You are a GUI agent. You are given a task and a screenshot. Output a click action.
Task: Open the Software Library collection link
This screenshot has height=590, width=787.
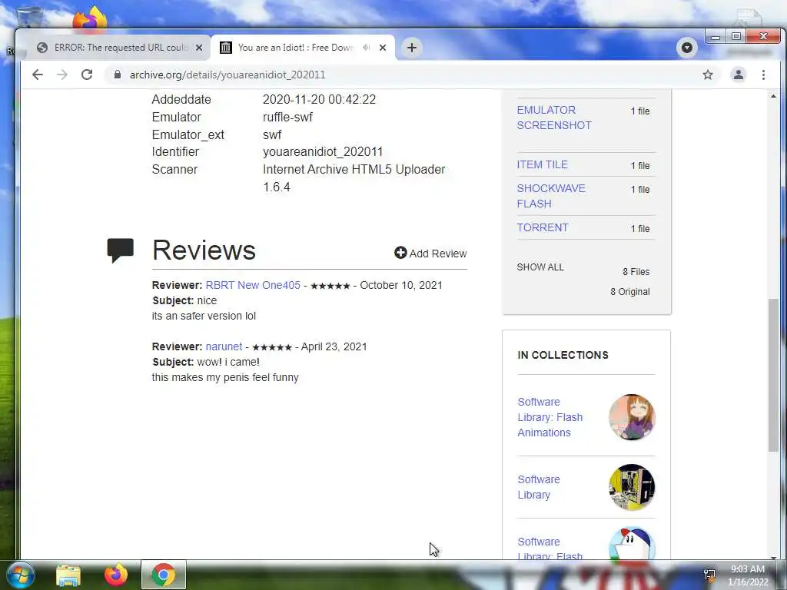[538, 486]
